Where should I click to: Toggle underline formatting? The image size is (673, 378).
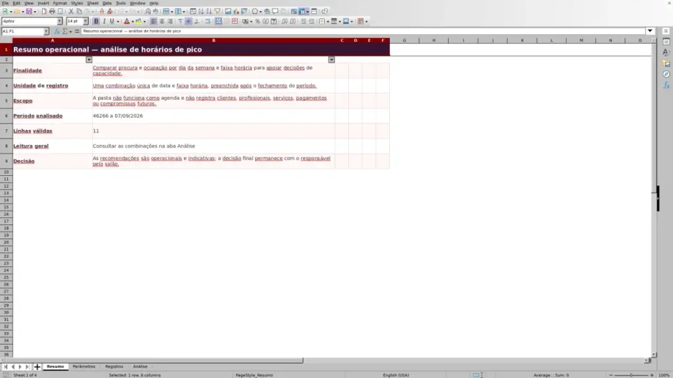(x=112, y=21)
